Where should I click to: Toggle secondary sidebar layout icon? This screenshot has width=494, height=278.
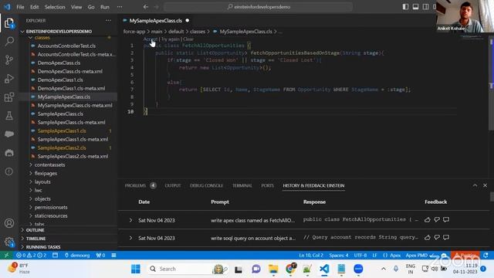pyautogui.click(x=425, y=7)
